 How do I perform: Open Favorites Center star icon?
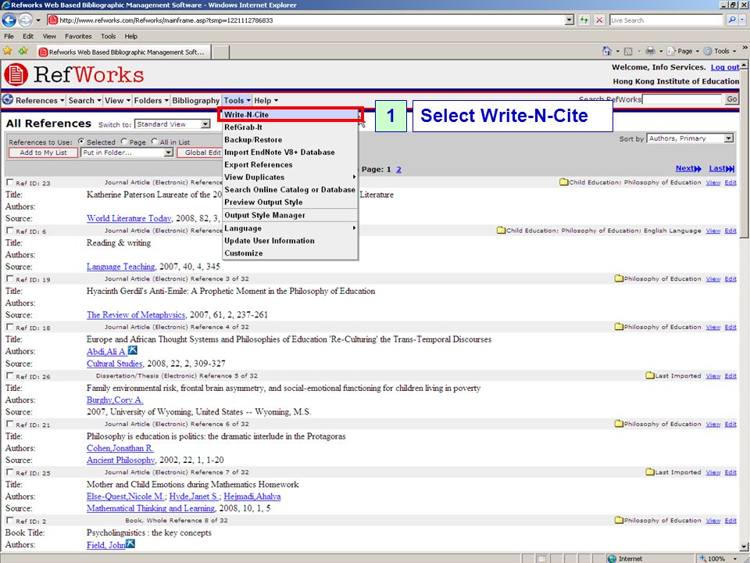(x=7, y=51)
